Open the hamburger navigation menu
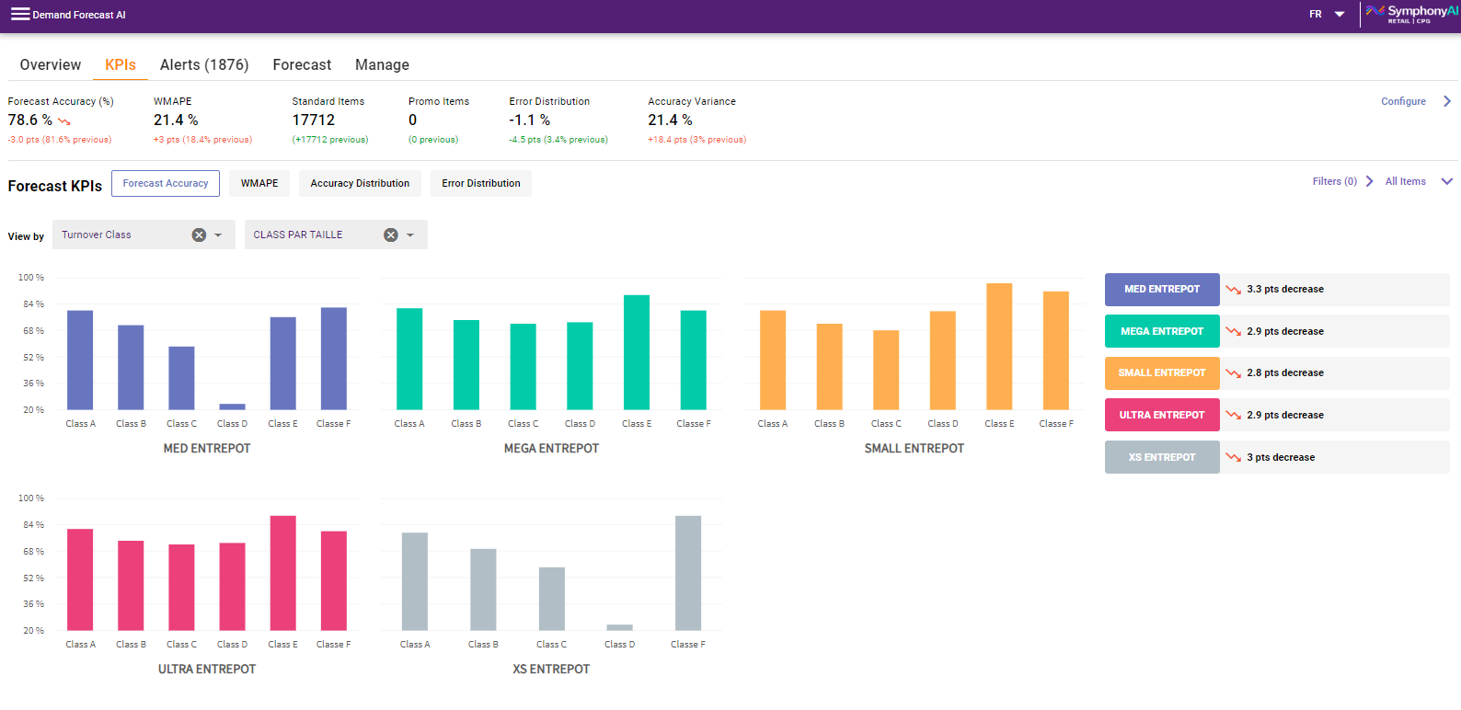This screenshot has width=1461, height=710. click(20, 14)
